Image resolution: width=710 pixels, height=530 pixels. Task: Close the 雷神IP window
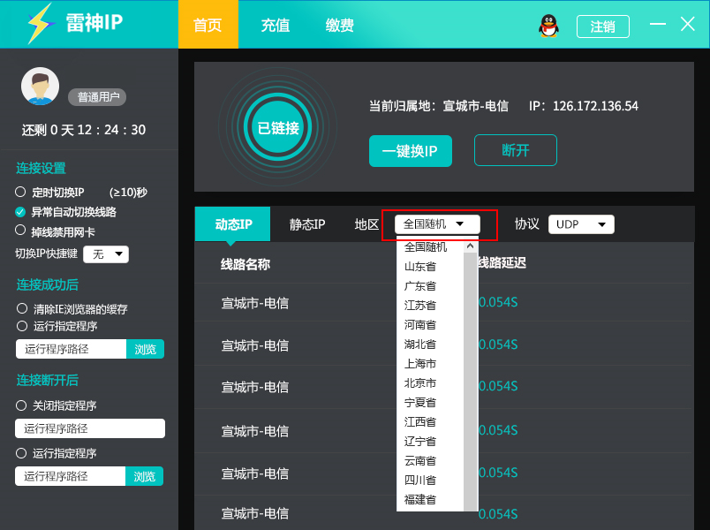[687, 24]
